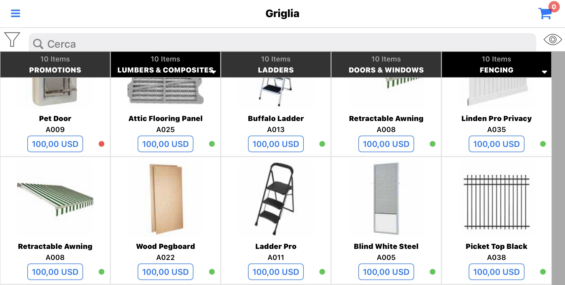Open the filter funnel icon

coord(12,39)
